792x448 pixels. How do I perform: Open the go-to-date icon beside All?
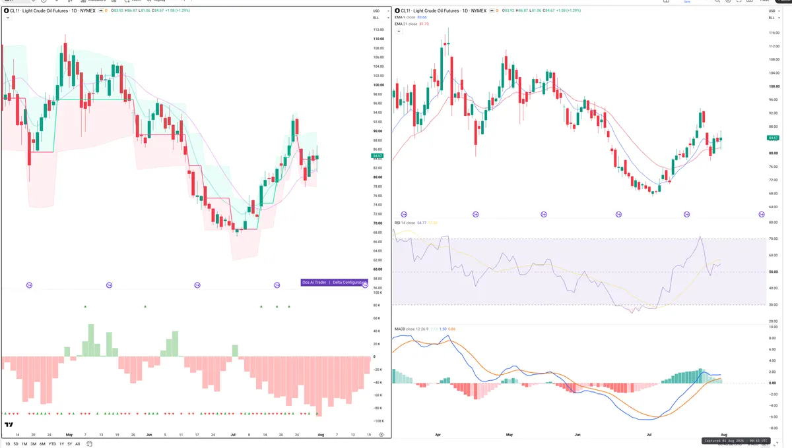89,444
